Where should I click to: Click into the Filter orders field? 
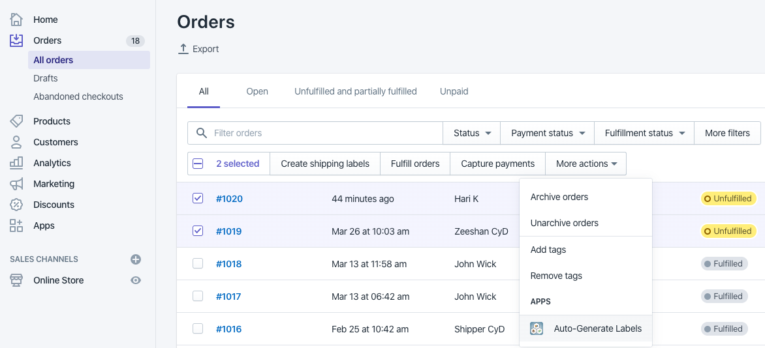coord(315,133)
